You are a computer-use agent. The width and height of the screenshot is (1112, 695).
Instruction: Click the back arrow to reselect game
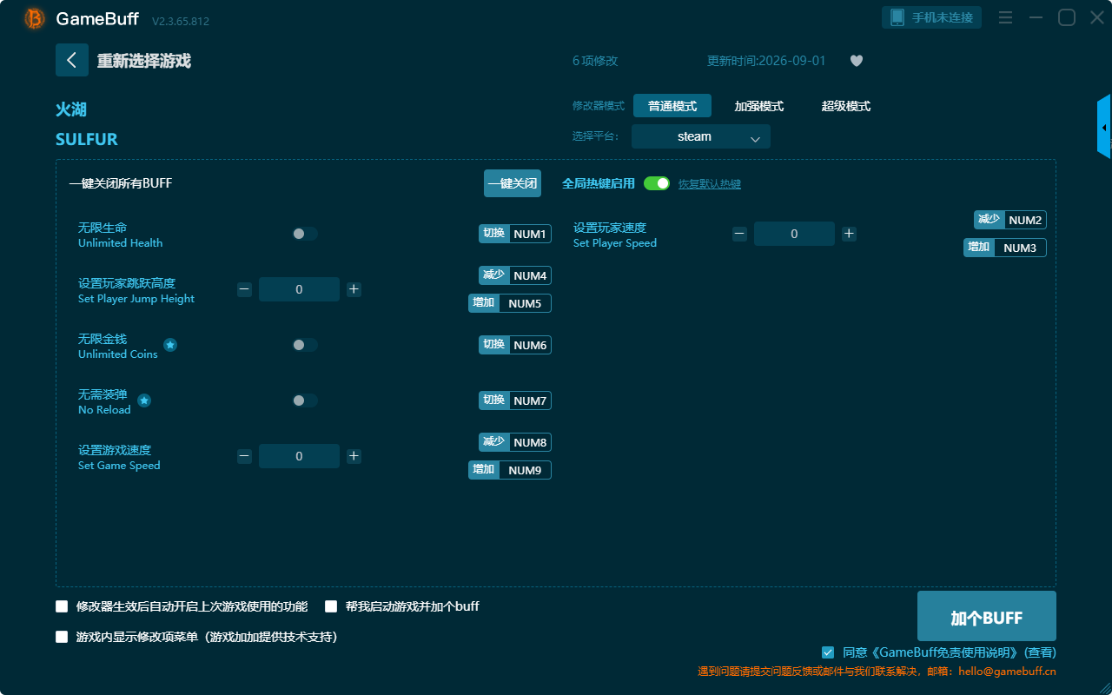click(x=72, y=60)
